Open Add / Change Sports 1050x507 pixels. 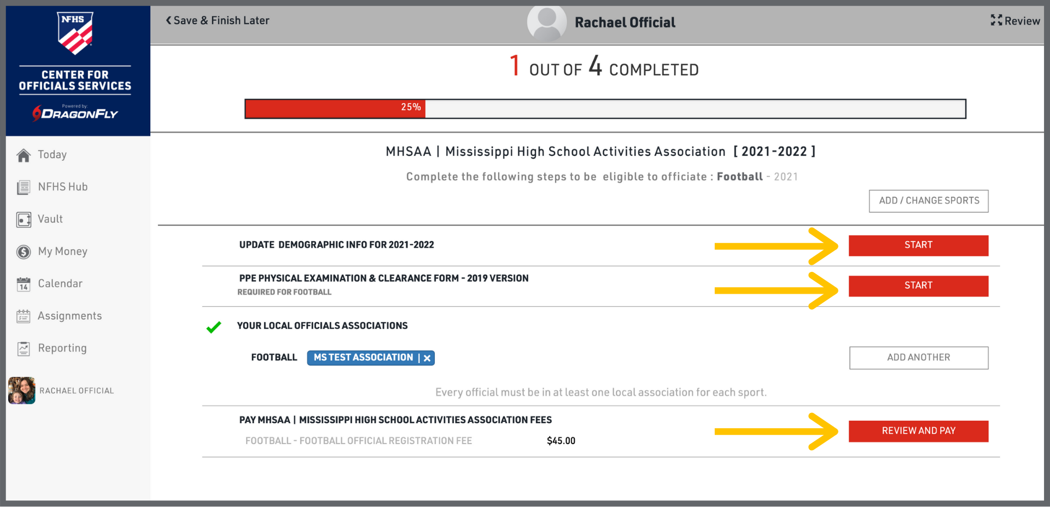click(x=928, y=201)
